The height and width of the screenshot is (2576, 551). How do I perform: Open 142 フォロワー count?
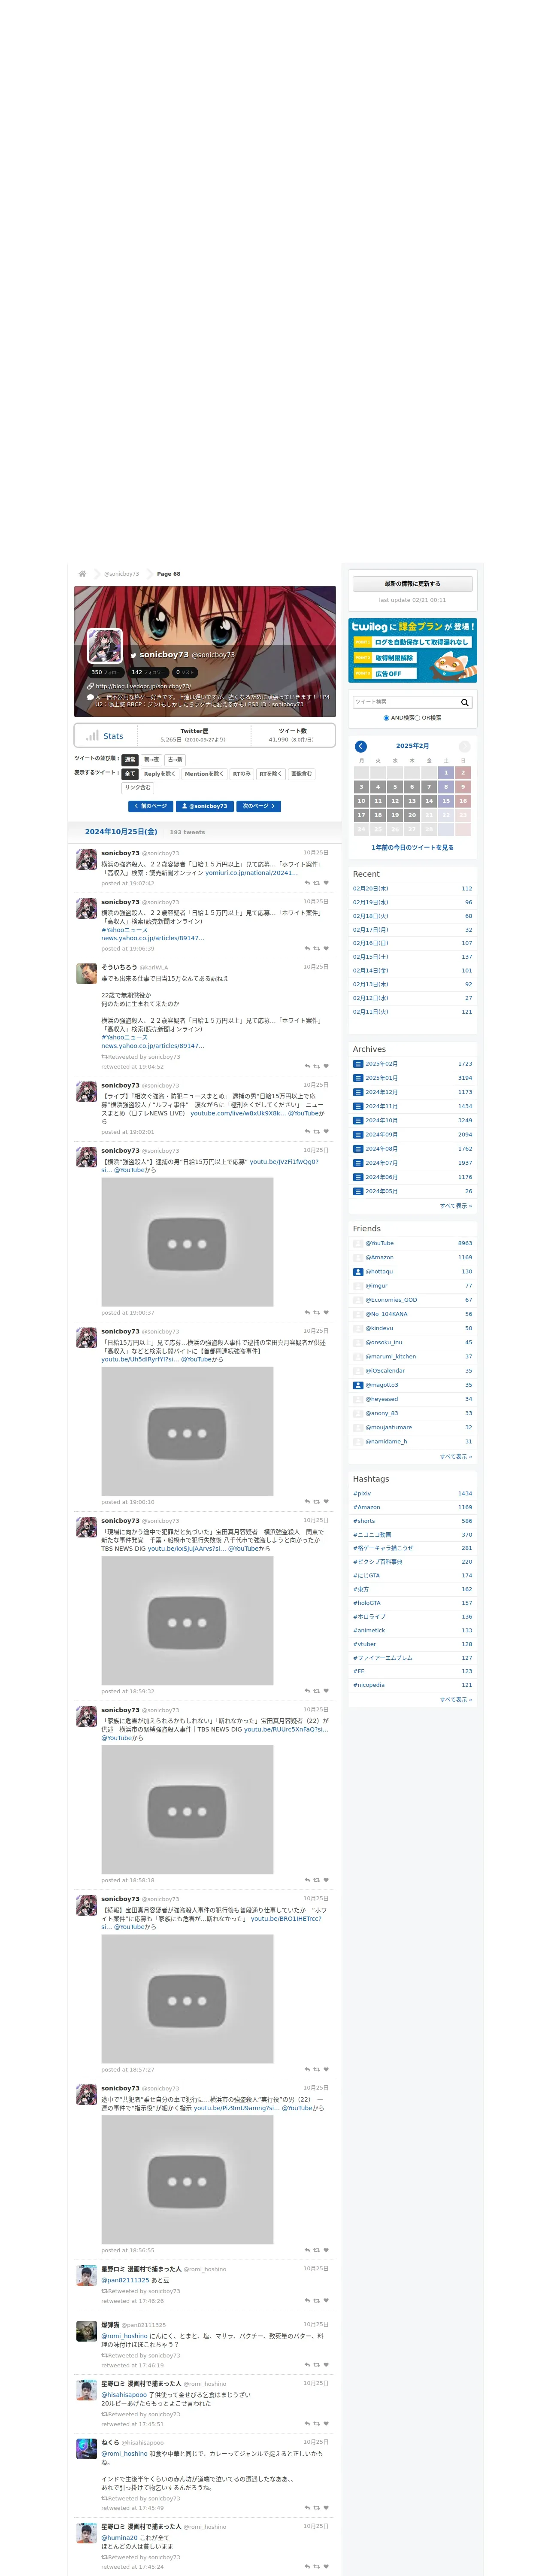tap(149, 672)
